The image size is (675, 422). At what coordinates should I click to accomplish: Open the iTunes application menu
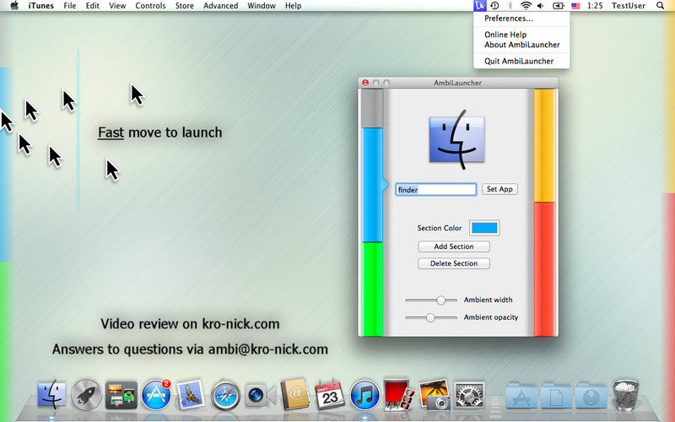click(40, 6)
